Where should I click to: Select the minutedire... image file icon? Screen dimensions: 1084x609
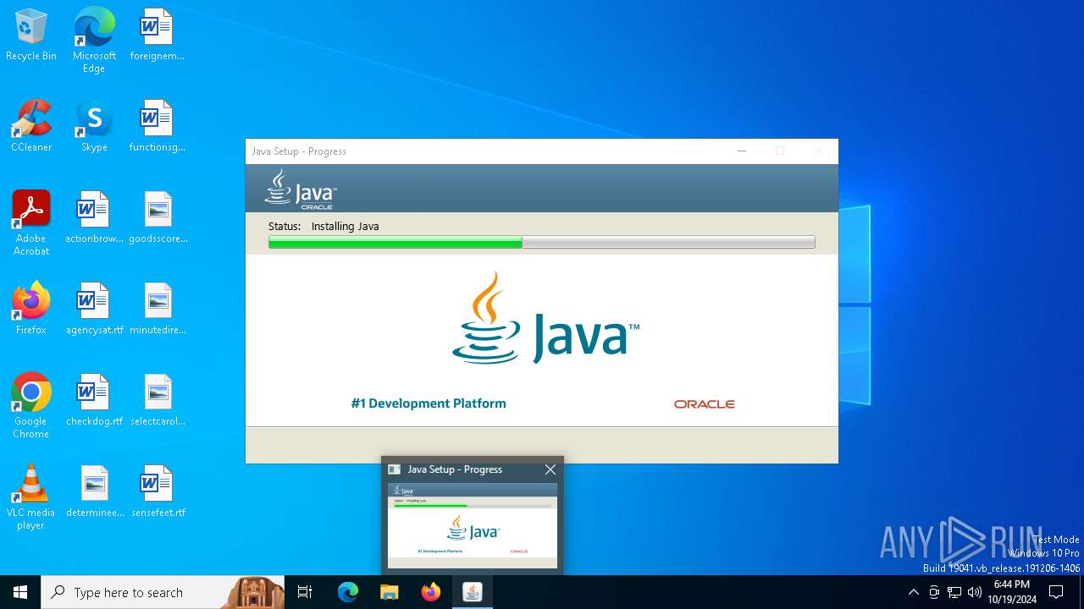point(158,310)
